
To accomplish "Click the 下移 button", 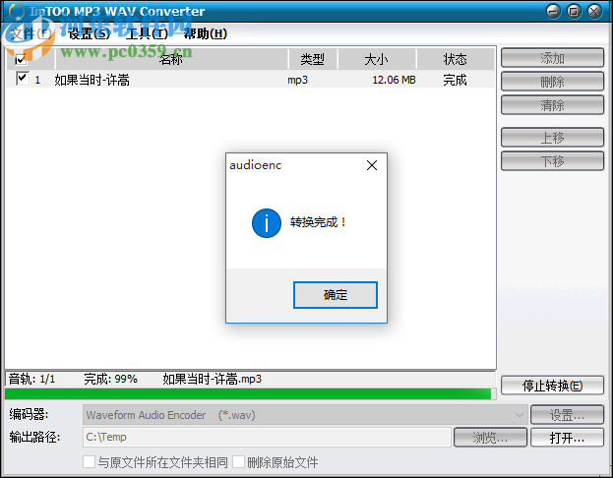I will pos(552,161).
